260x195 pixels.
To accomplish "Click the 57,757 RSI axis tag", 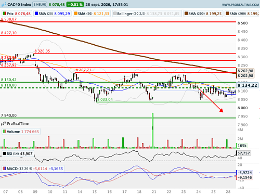I will [x=243, y=153].
